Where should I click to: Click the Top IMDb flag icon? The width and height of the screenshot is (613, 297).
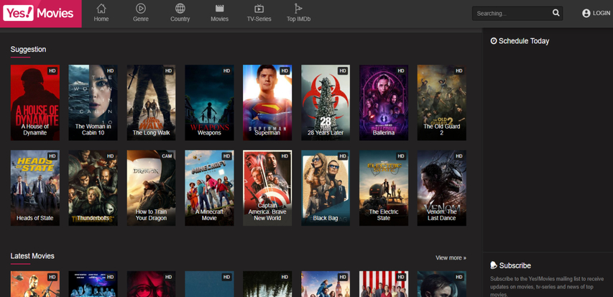[298, 8]
